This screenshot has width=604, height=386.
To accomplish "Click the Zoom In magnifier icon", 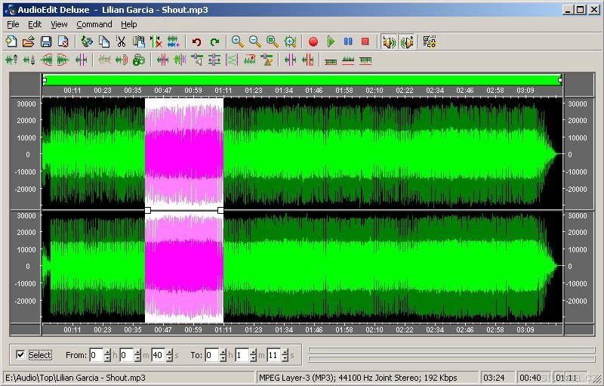I will coord(237,42).
